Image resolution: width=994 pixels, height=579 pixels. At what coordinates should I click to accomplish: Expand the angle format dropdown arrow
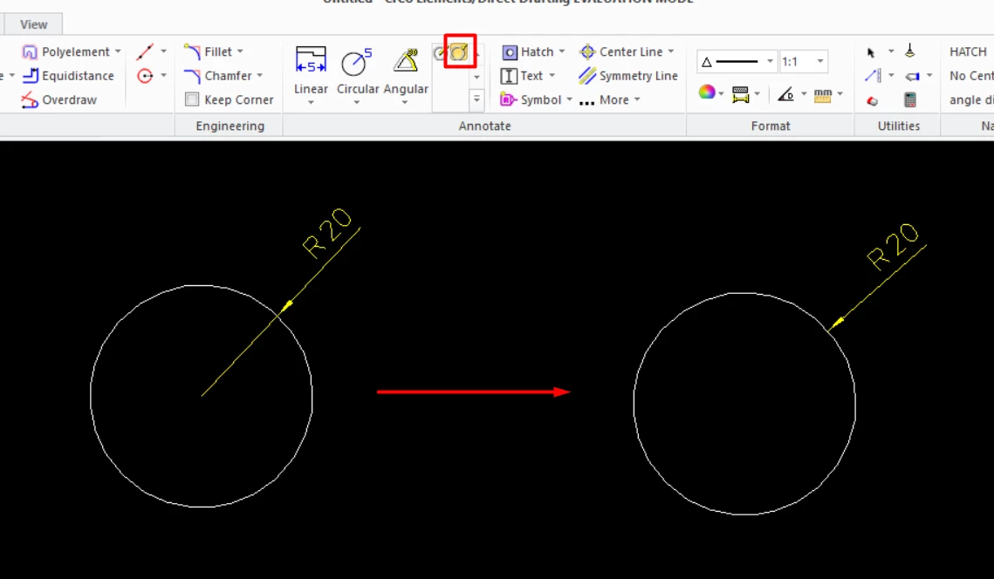click(x=803, y=94)
